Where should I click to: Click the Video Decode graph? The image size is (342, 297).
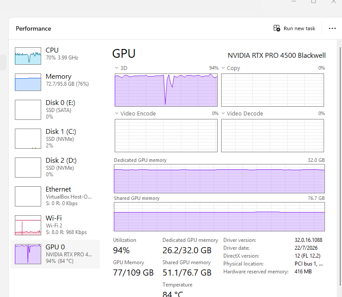pyautogui.click(x=273, y=136)
